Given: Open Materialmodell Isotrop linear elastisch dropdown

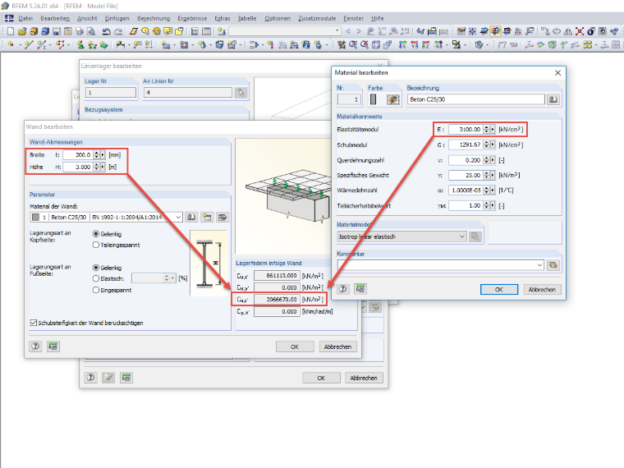Looking at the screenshot, I should point(461,236).
